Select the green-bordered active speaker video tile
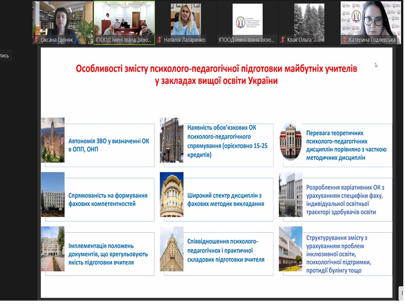Viewport: 405px width, 304px height. click(x=124, y=21)
